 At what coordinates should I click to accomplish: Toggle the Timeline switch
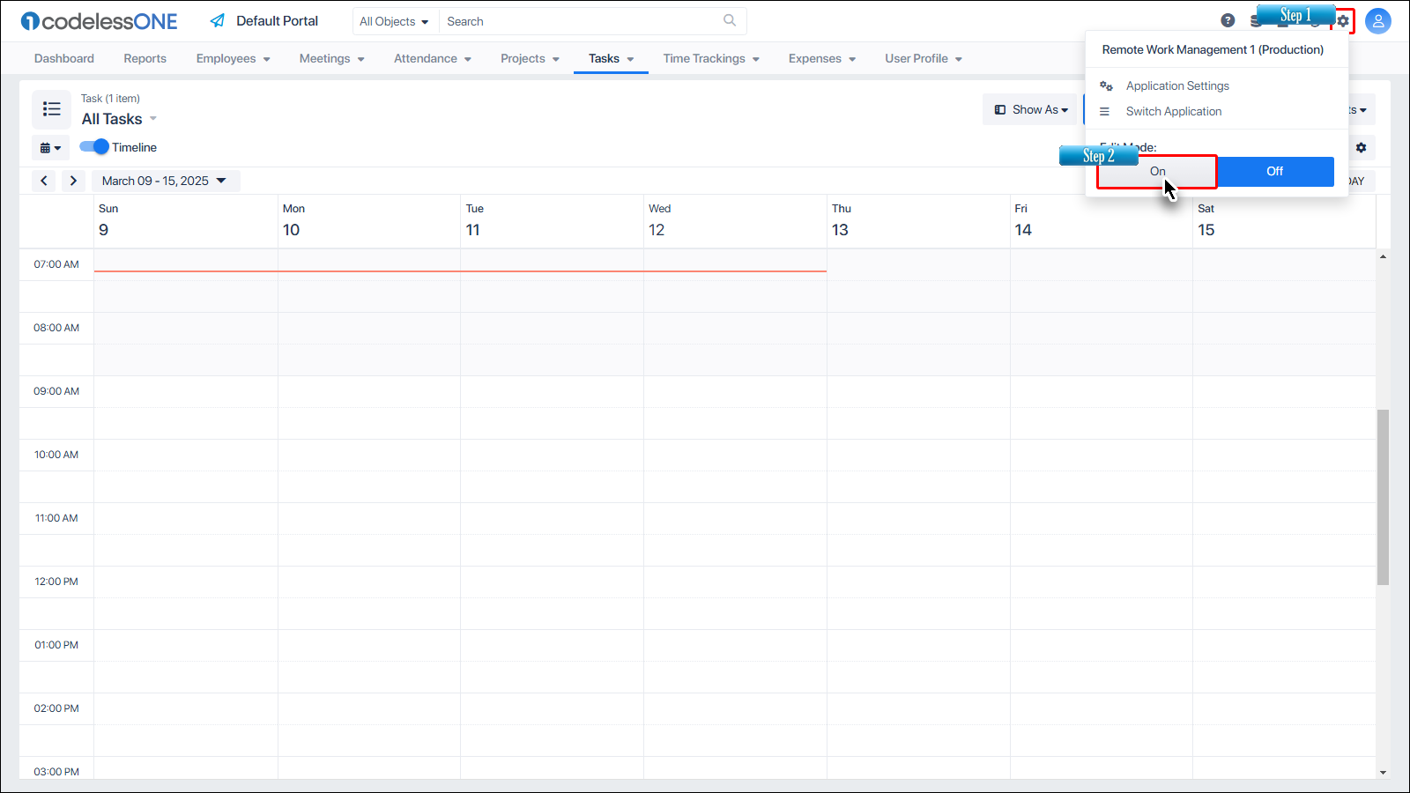point(93,147)
